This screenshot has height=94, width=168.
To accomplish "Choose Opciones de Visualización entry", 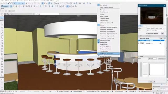I will coord(108,49).
